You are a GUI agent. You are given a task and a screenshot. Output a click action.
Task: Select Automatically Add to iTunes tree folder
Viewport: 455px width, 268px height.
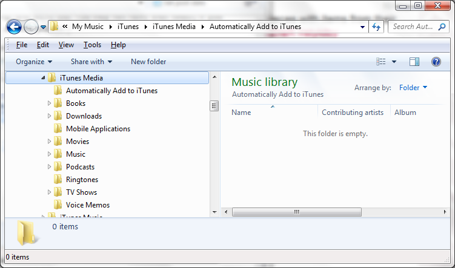pos(111,91)
